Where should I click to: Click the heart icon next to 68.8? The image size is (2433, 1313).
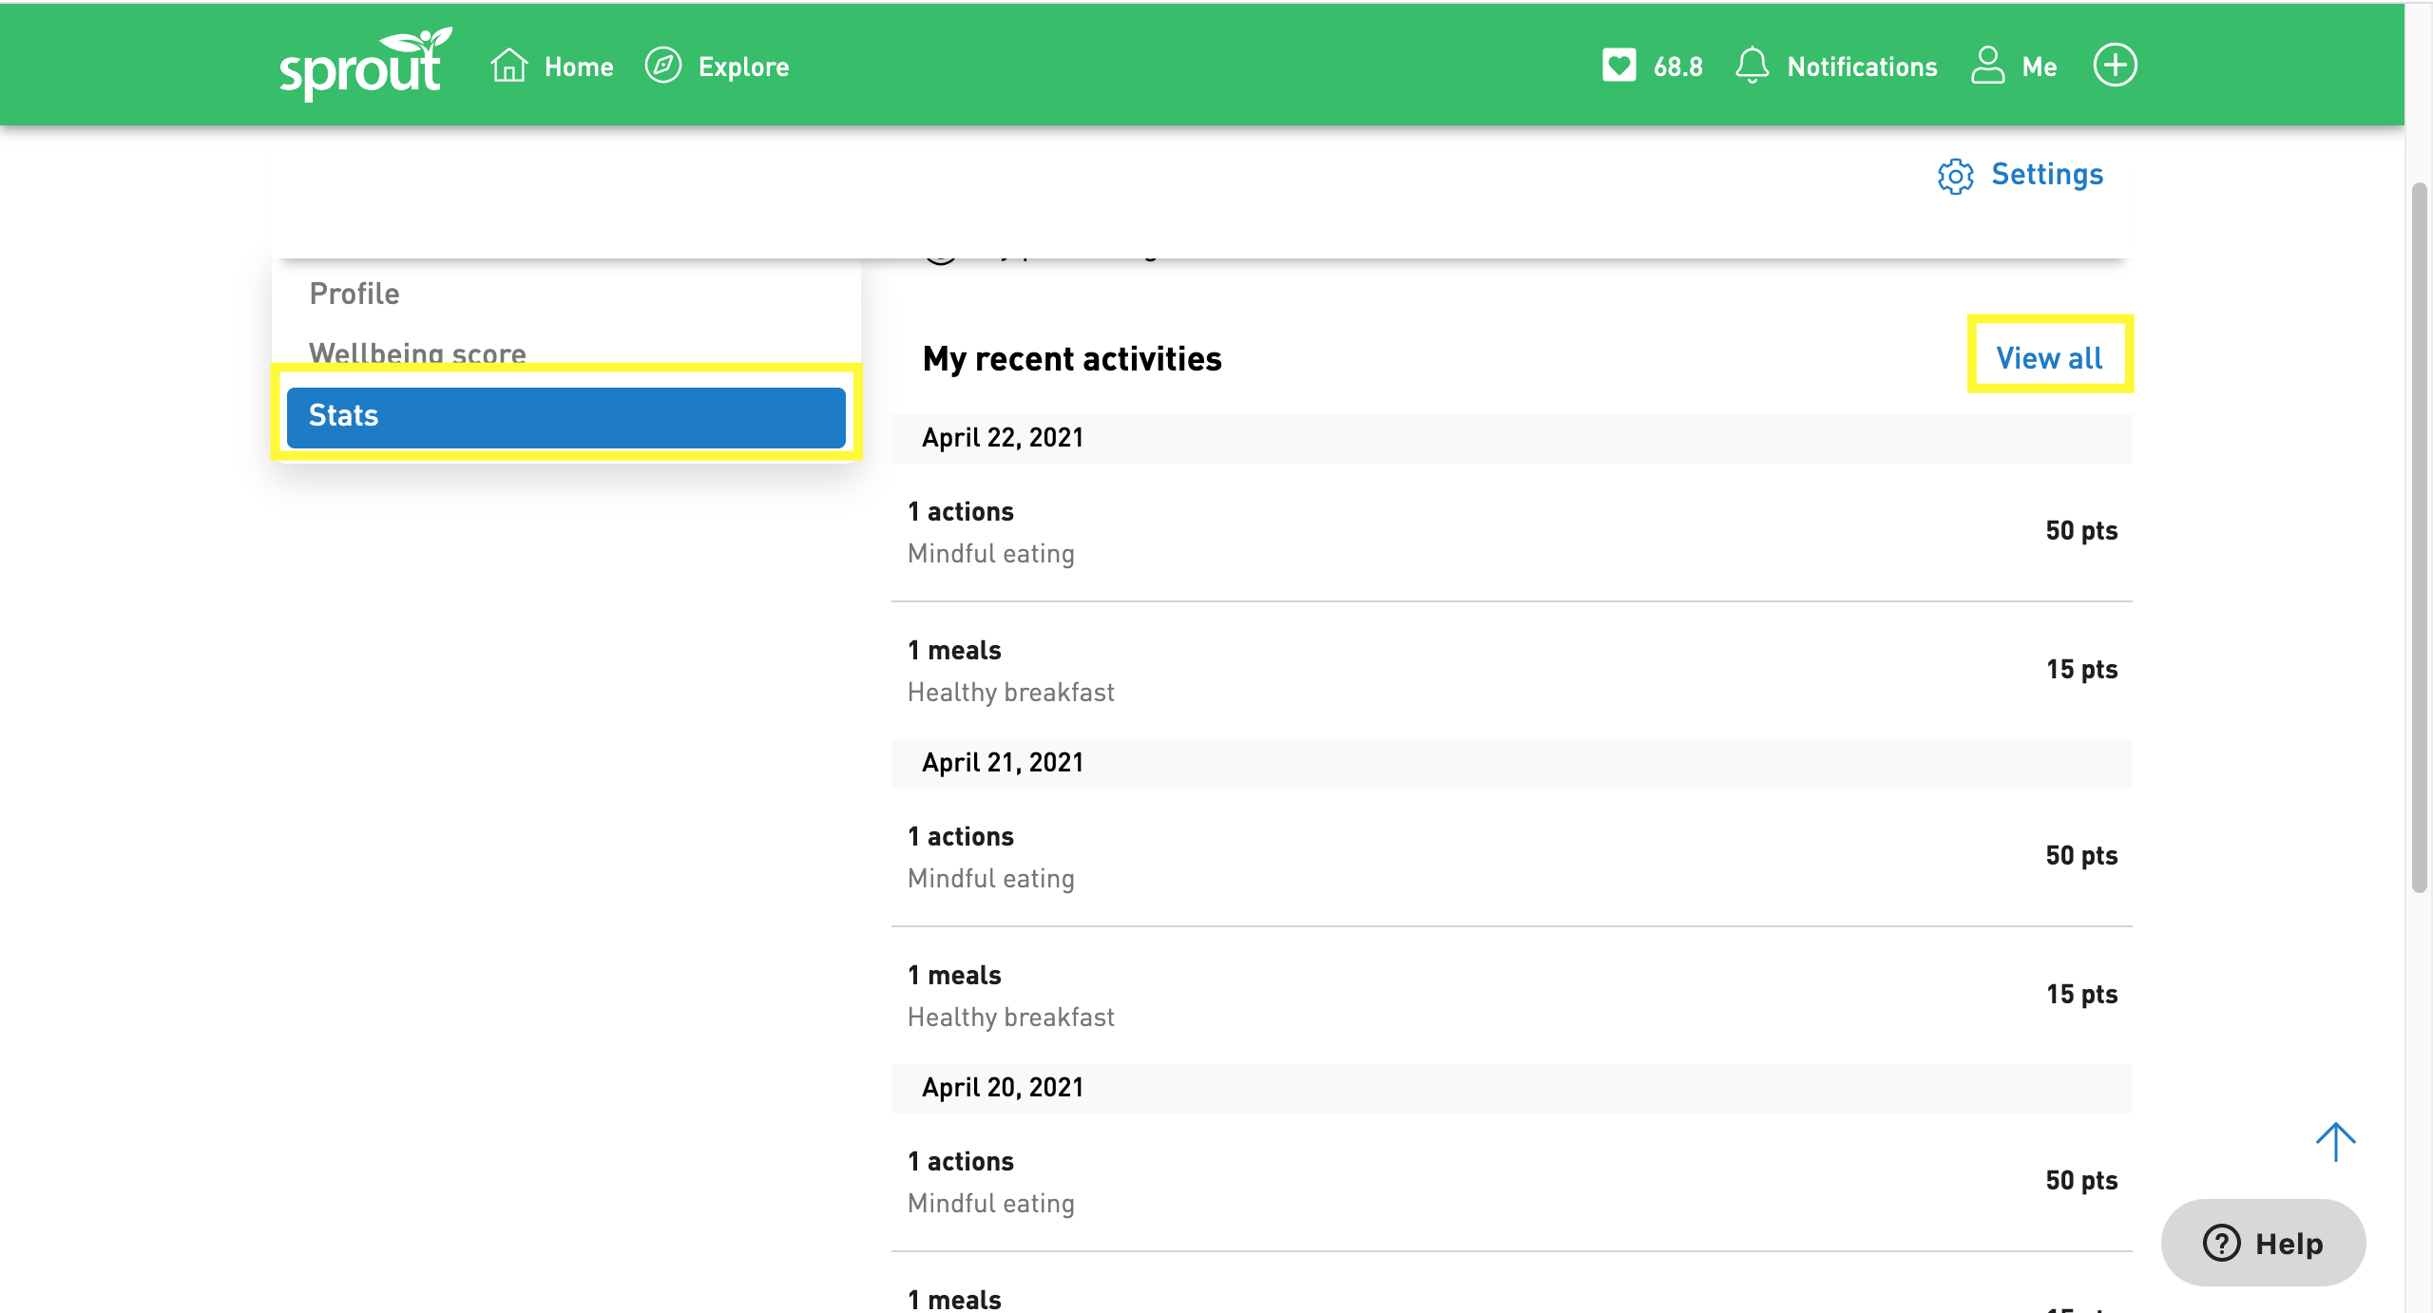click(1618, 65)
